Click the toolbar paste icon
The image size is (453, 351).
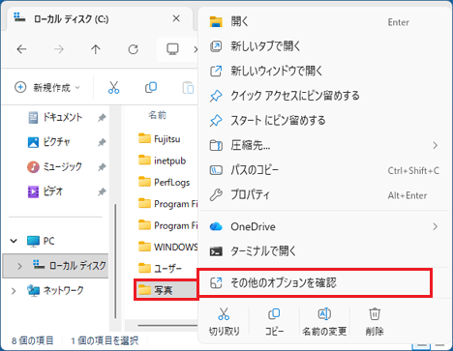(x=188, y=87)
